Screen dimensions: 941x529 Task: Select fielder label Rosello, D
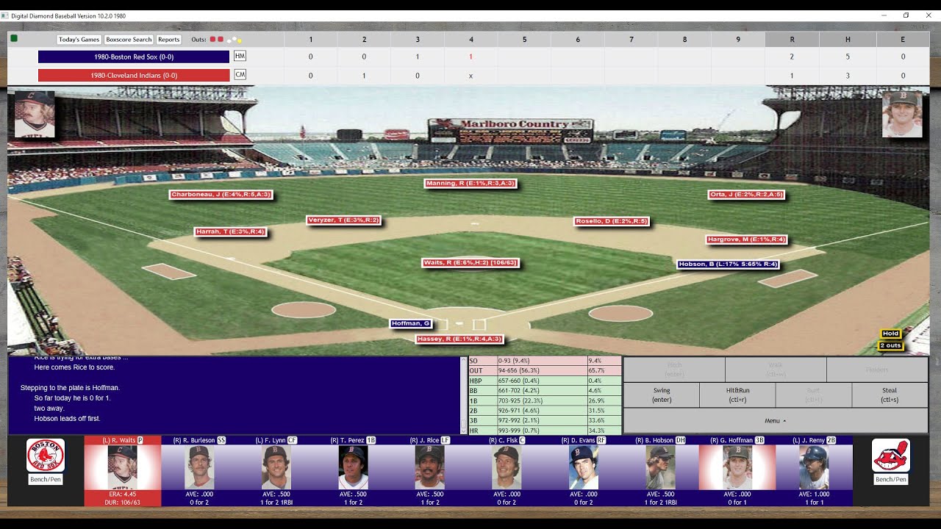(612, 221)
